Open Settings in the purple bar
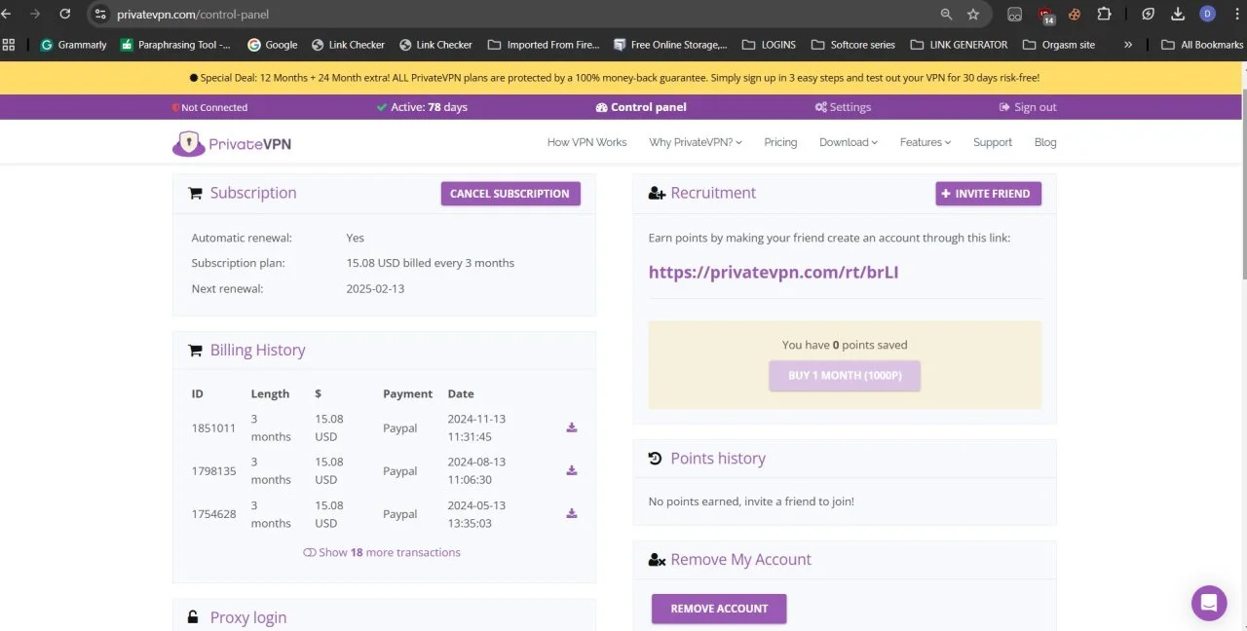This screenshot has height=631, width=1247. (843, 107)
